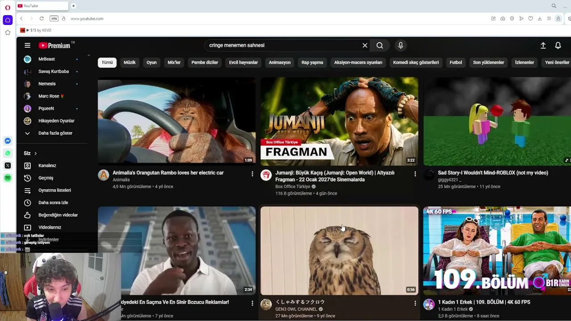The width and height of the screenshot is (571, 321).
Task: Select the 'Mix'ler' filter chip
Action: [x=174, y=62]
